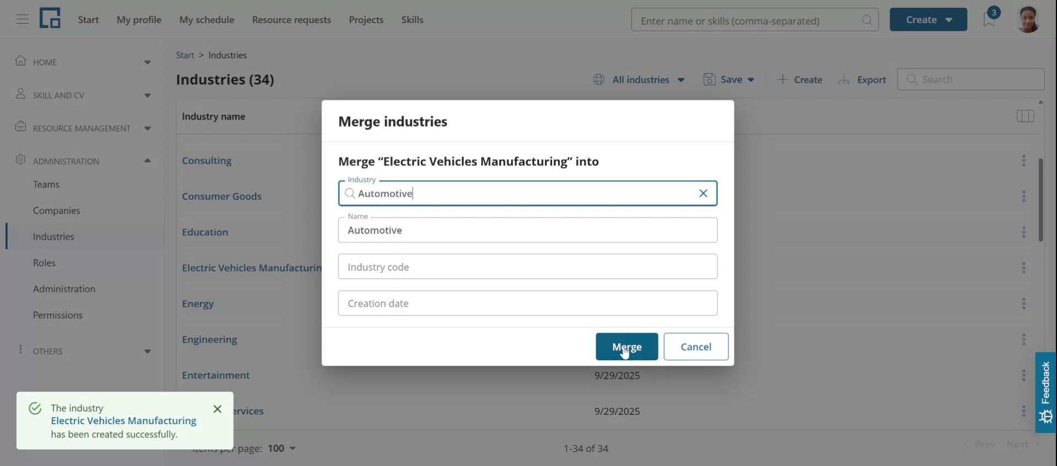Open row actions for Entertainment
1057x466 pixels.
point(1023,375)
